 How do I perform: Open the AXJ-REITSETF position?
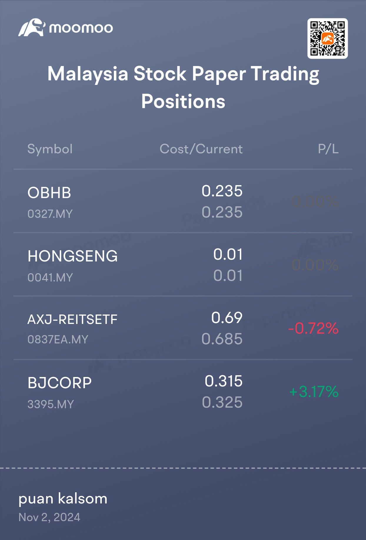pyautogui.click(x=183, y=328)
